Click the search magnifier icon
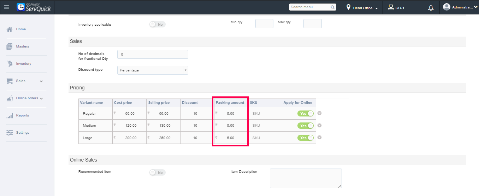This screenshot has height=196, width=479. pyautogui.click(x=333, y=7)
